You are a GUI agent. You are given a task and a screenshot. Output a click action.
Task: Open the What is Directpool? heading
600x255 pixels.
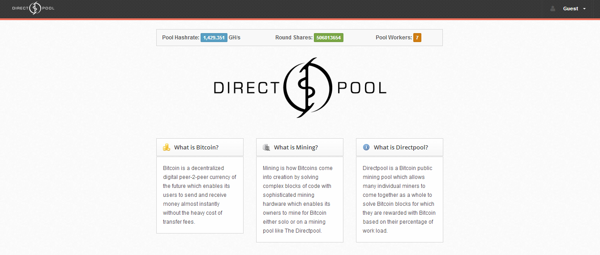tap(401, 147)
